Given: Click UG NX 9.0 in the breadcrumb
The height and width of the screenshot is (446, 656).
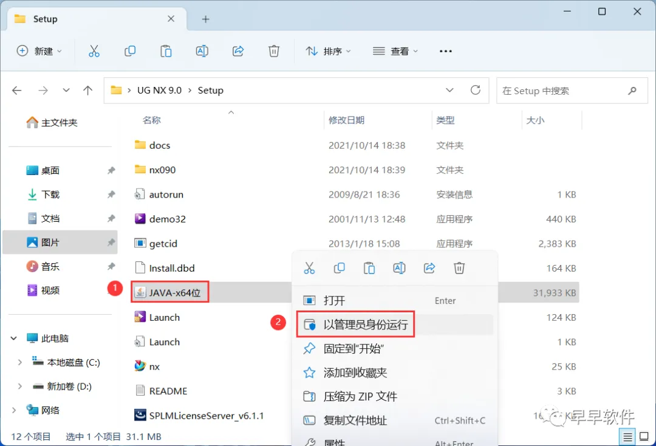Looking at the screenshot, I should pyautogui.click(x=159, y=91).
